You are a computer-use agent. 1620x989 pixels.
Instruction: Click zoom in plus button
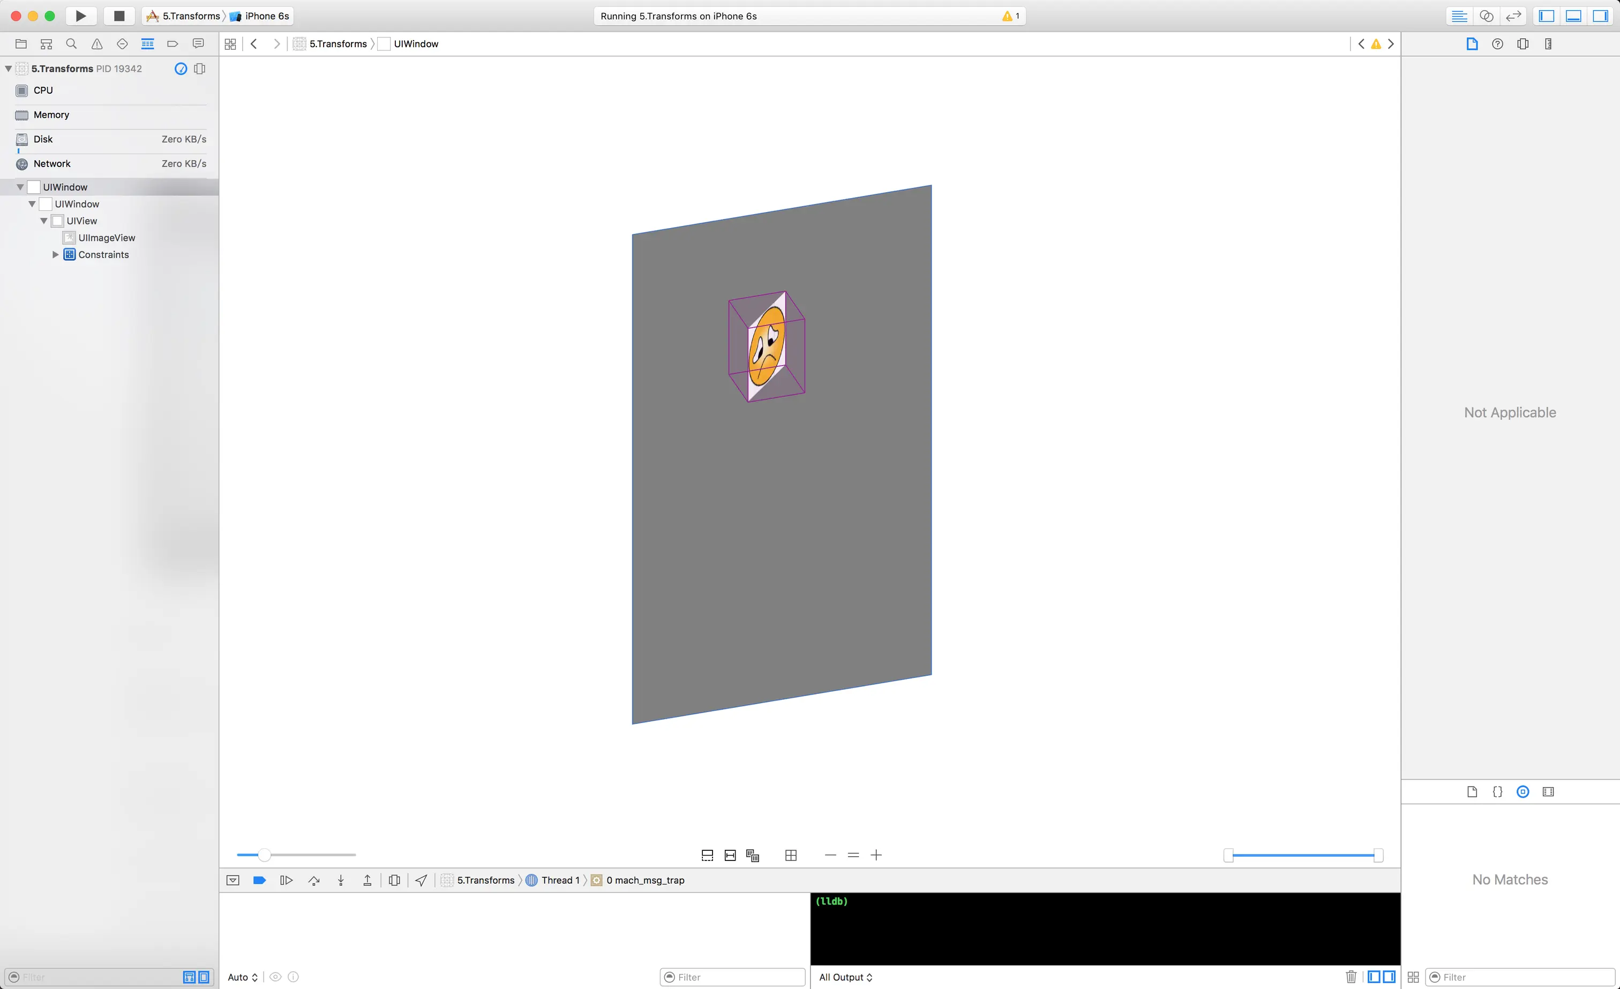[x=876, y=856]
